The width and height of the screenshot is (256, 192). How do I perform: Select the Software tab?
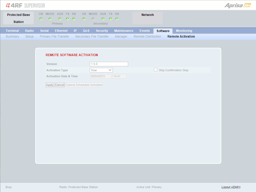coord(163,31)
